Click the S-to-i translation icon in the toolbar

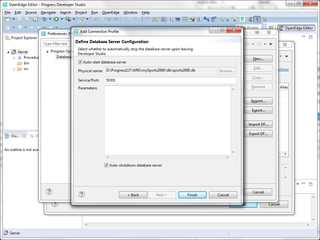click(207, 19)
